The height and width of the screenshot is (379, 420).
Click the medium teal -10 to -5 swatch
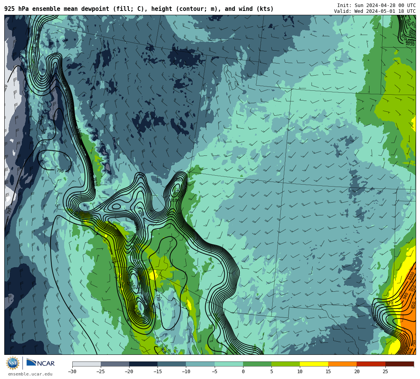(200, 364)
